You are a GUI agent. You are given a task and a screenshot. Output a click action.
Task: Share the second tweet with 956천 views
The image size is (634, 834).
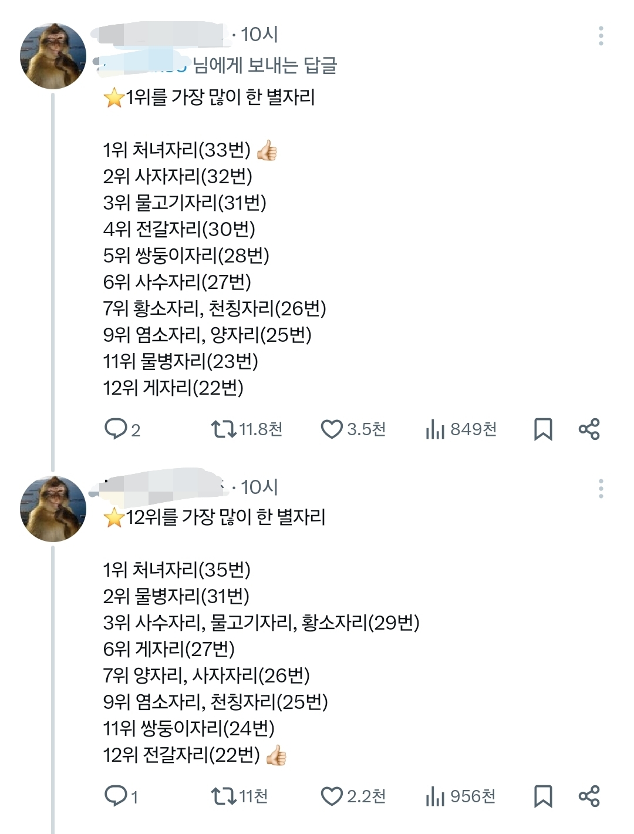pyautogui.click(x=589, y=796)
